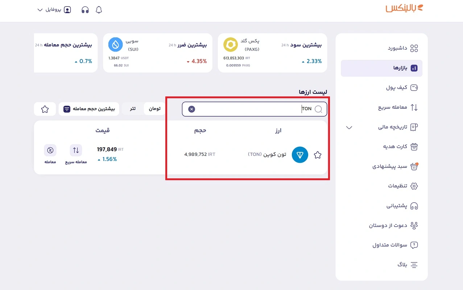The height and width of the screenshot is (290, 463).
Task: Click the notification bell icon
Action: (x=99, y=10)
